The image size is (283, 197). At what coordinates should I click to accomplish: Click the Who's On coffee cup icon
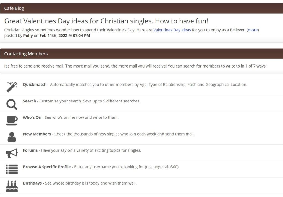point(12,121)
